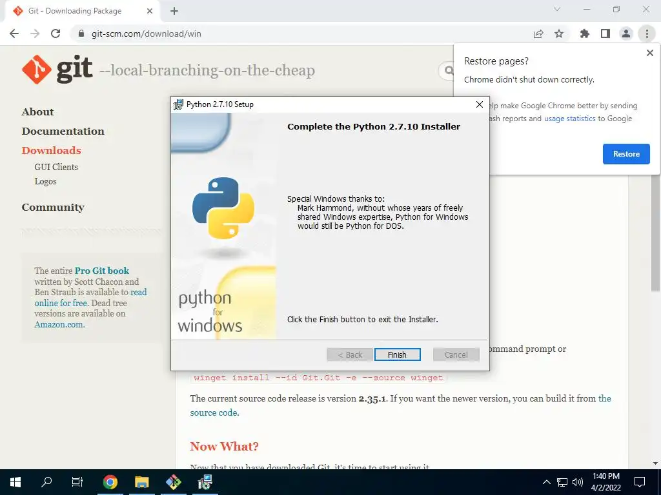Open the Pro Git book link

(x=102, y=271)
